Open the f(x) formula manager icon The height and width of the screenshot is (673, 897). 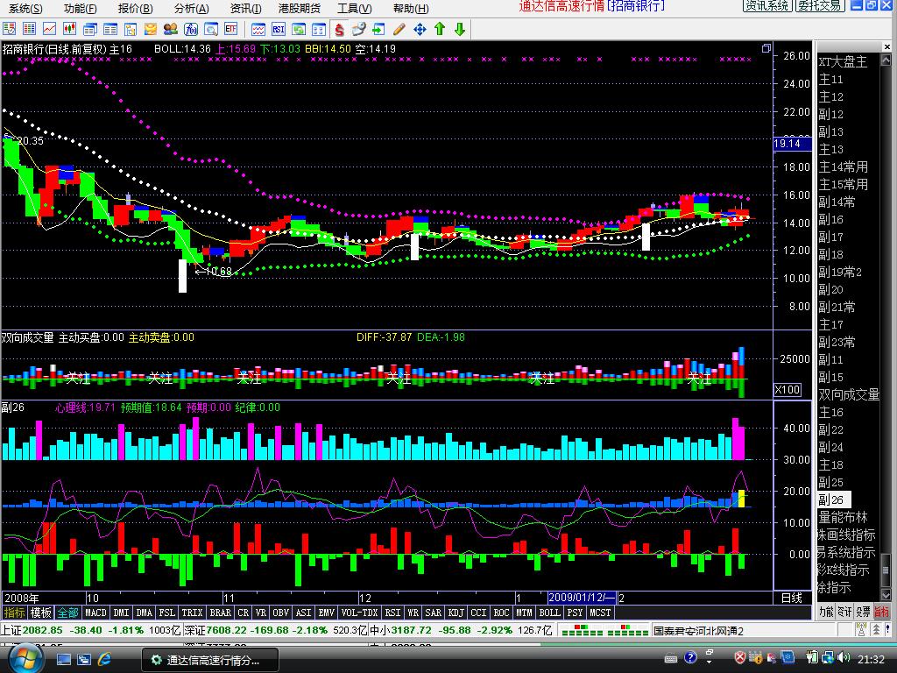pyautogui.click(x=191, y=29)
